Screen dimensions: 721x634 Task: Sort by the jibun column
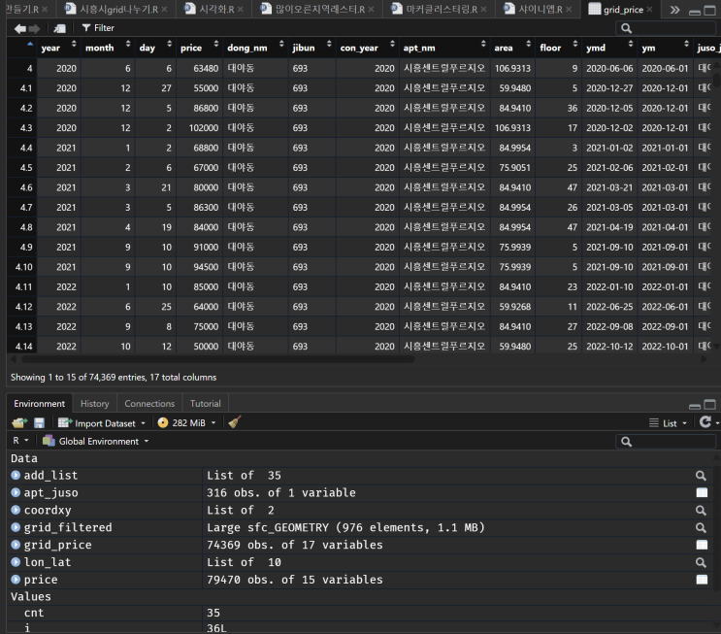coord(312,48)
